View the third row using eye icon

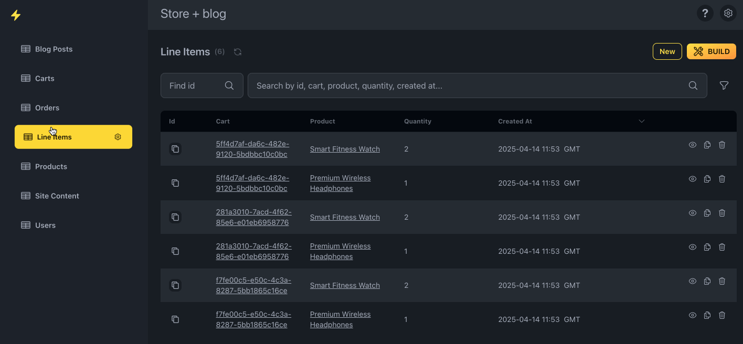coord(693,213)
